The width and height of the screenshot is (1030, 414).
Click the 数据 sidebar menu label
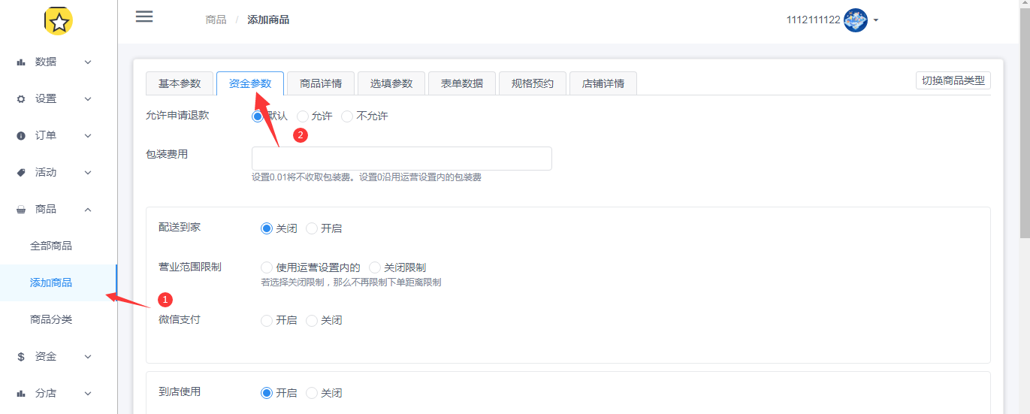(46, 62)
